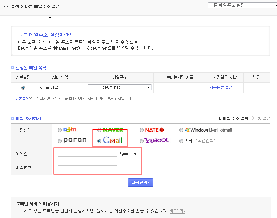Screen dimensions: 277x218
Task: Click the 설정된 메일 목록 section arrow icon
Action: pos(12,68)
